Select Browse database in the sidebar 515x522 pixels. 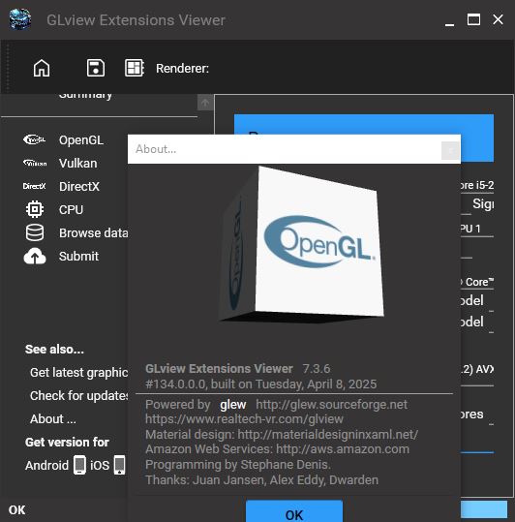94,233
